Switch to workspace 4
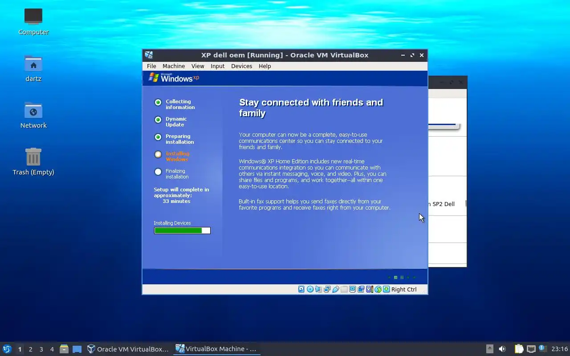The width and height of the screenshot is (570, 356). click(52, 349)
